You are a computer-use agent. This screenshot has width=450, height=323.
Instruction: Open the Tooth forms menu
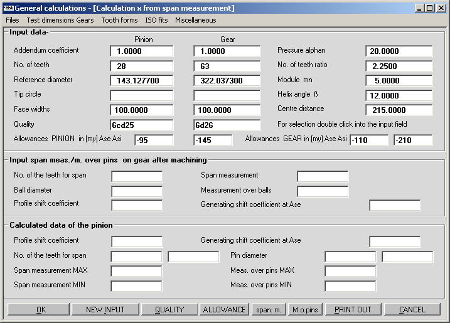(119, 20)
